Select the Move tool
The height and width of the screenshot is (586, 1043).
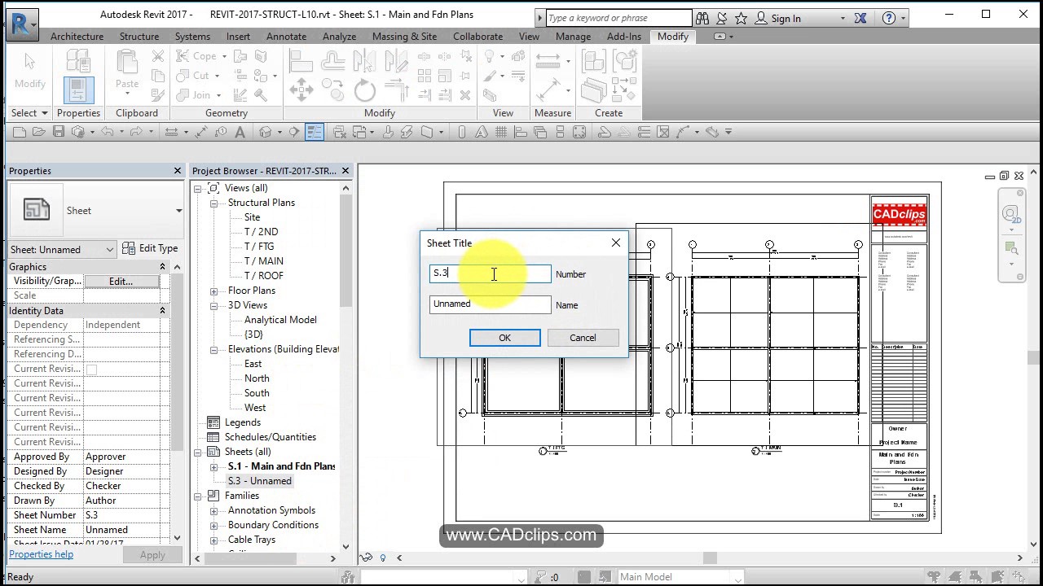(x=300, y=90)
